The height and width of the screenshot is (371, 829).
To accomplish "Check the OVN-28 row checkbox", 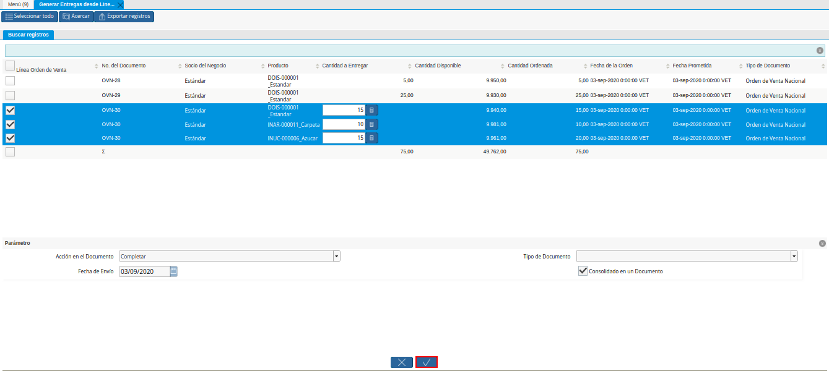I will [10, 80].
